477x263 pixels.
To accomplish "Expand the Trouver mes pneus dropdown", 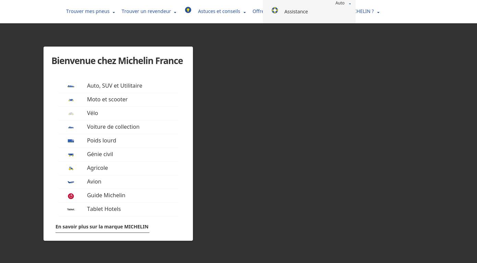I will point(90,11).
